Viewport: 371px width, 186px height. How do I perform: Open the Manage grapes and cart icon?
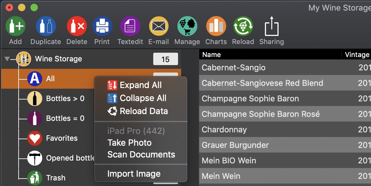(187, 26)
